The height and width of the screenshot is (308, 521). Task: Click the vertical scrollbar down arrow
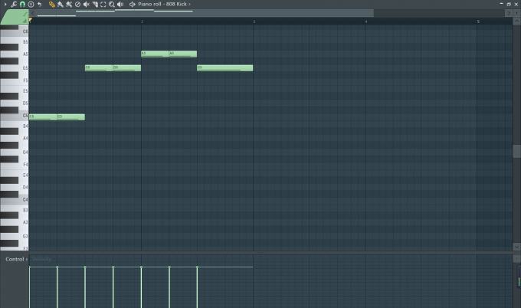516,247
